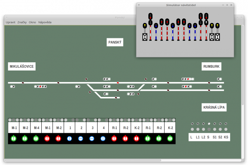Viewport: 248px width, 165px height.
Task: Open the Simulátor návěstidel window menu arrow
Action: (139, 5)
